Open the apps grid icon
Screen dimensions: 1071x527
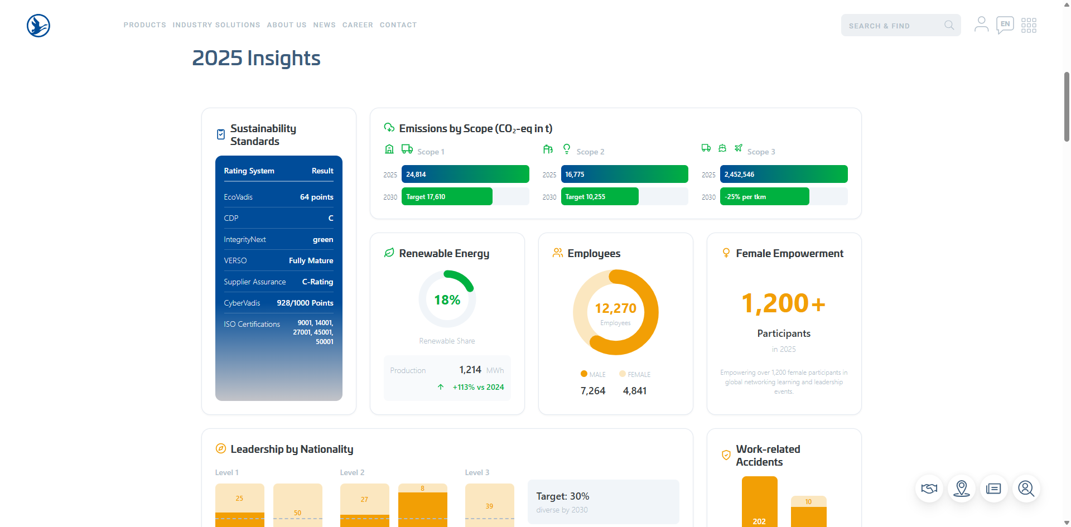point(1029,25)
